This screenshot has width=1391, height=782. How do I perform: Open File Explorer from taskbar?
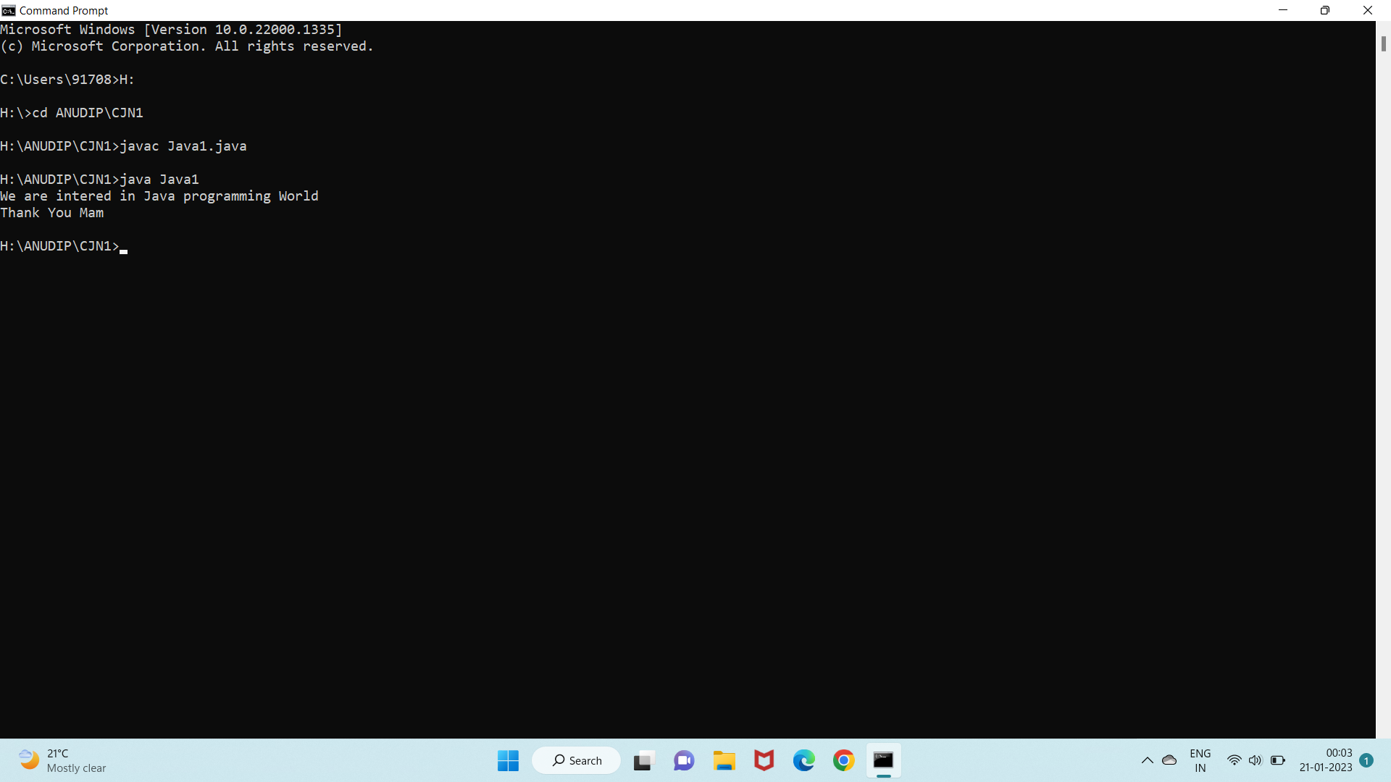click(724, 760)
